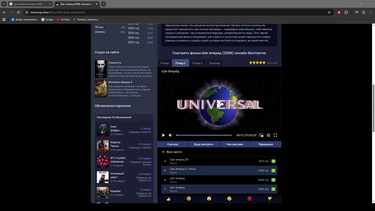Open part number 2 Шаг вперед

point(219,180)
